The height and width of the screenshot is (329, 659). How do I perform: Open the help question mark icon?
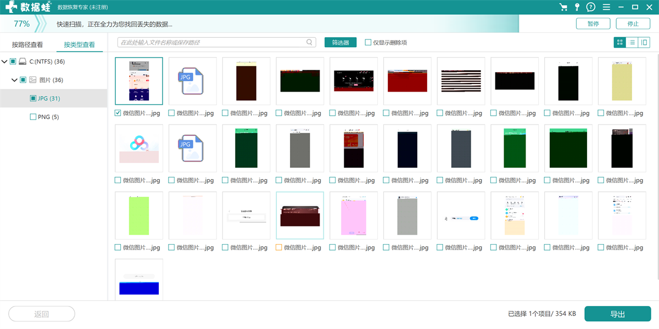click(x=591, y=7)
